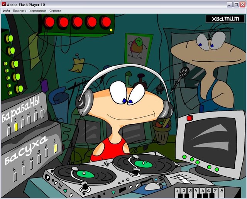Toggle Басуха switch number 1
This screenshot has height=199, width=247.
(x=55, y=148)
